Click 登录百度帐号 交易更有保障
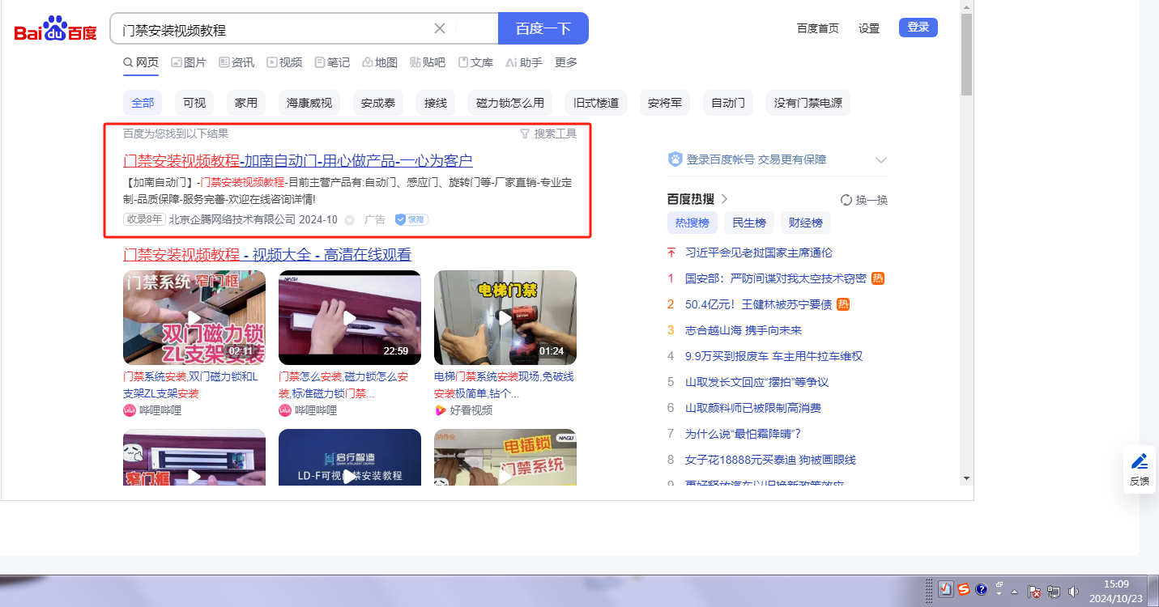This screenshot has width=1159, height=607. pos(756,159)
